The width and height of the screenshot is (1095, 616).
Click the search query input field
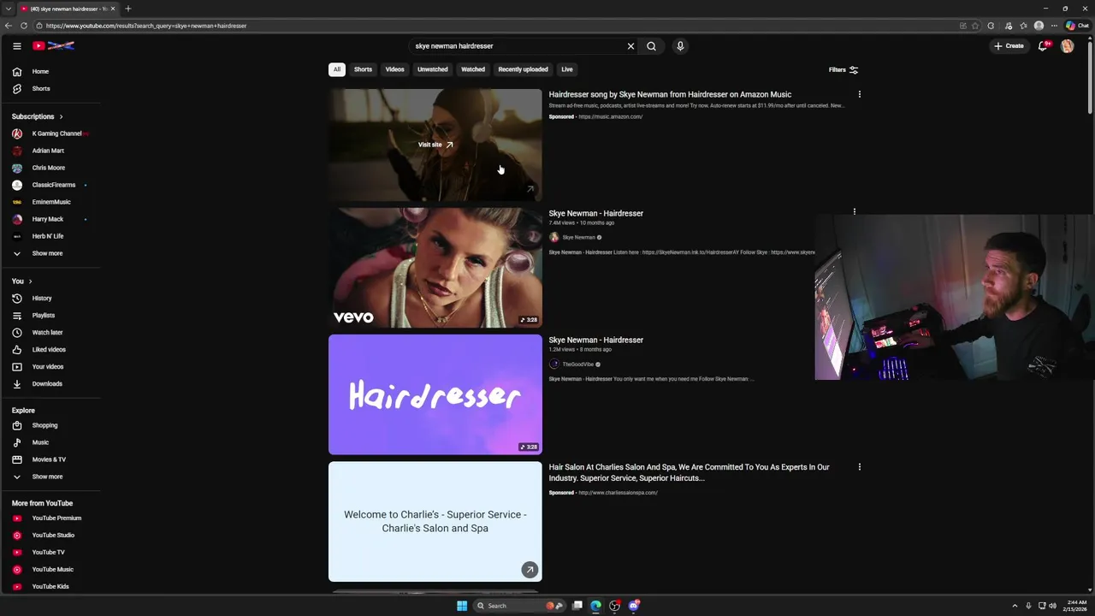click(518, 46)
